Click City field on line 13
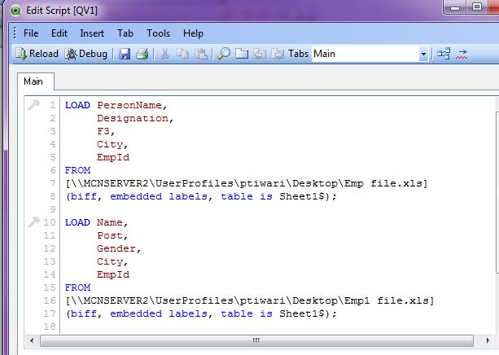 point(110,261)
